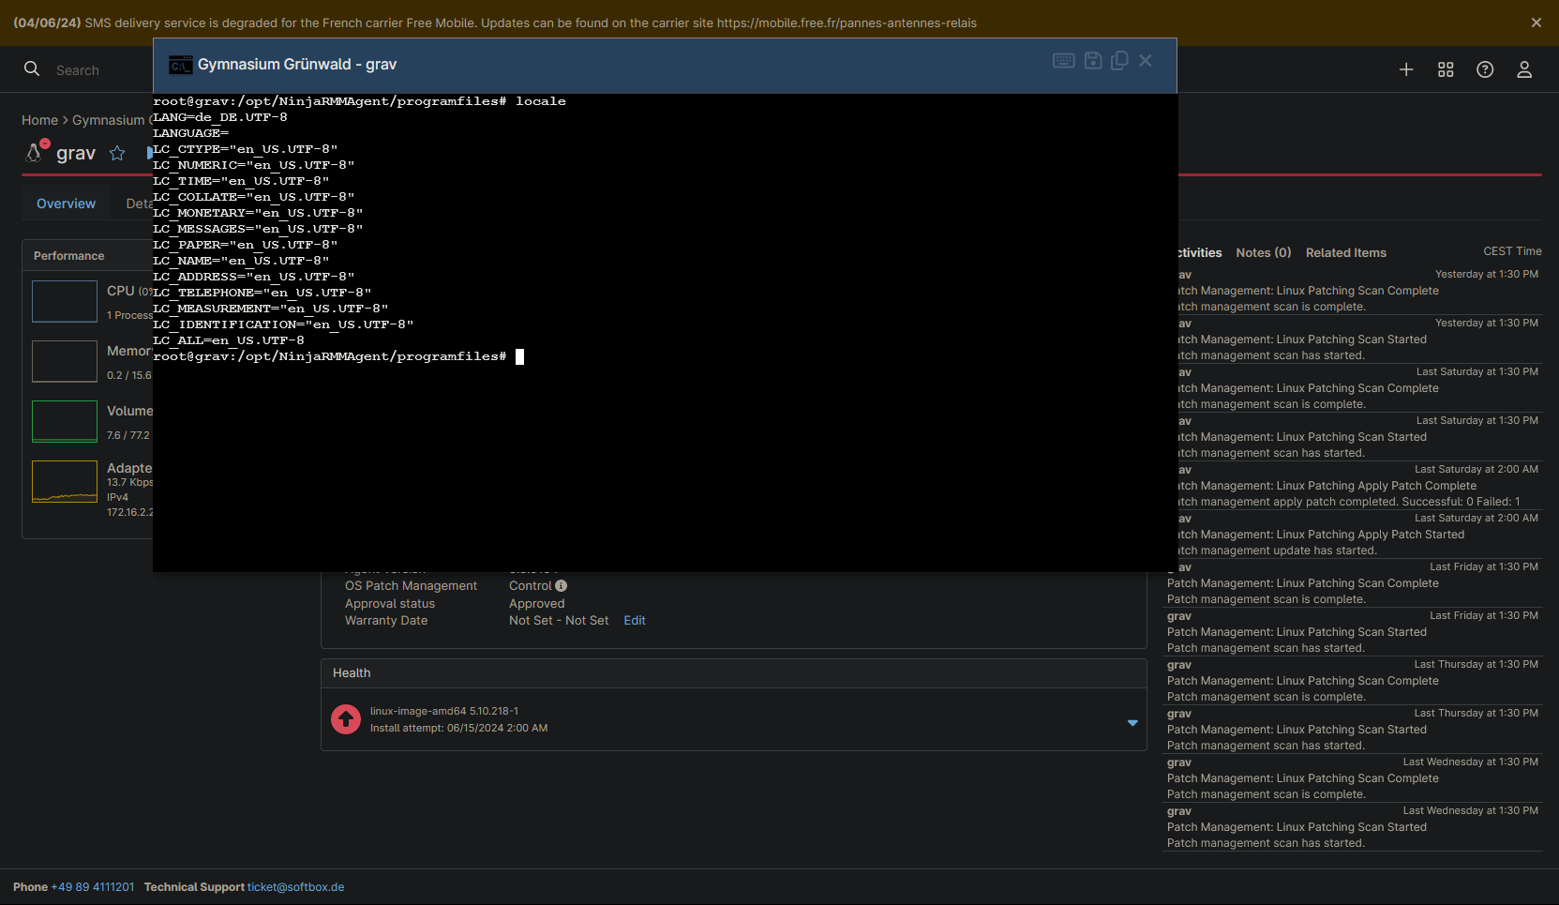The image size is (1559, 905).
Task: Click the CPU performance graph thumbnail
Action: pos(65,301)
